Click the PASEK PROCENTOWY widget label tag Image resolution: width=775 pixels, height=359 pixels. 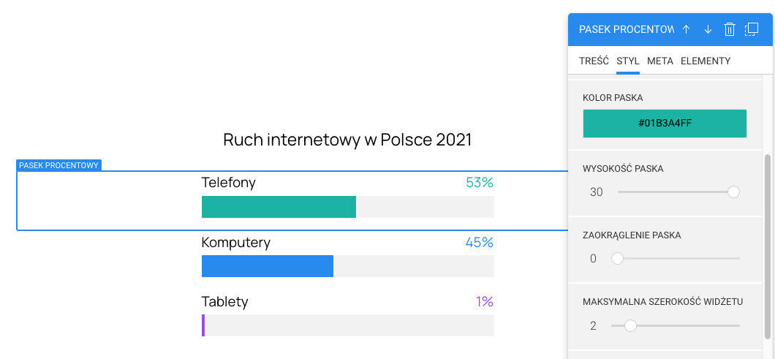click(x=58, y=165)
